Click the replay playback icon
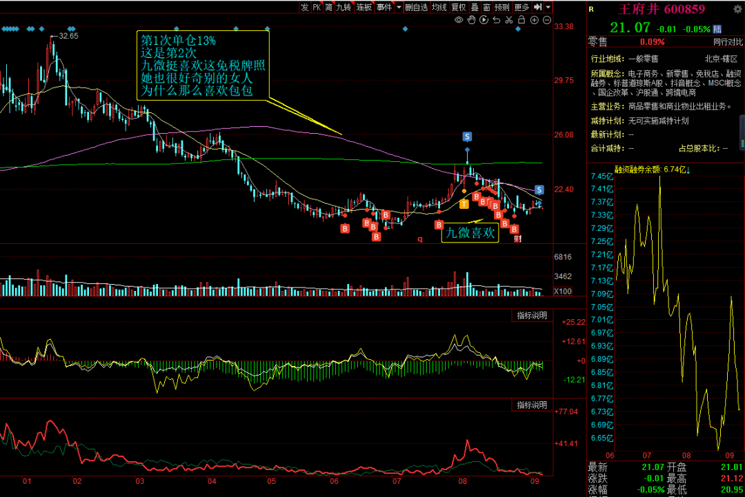This screenshot has height=497, width=745. 484,20
